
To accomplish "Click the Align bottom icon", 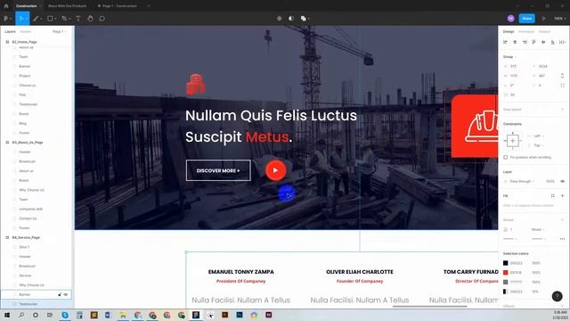I will pyautogui.click(x=553, y=42).
